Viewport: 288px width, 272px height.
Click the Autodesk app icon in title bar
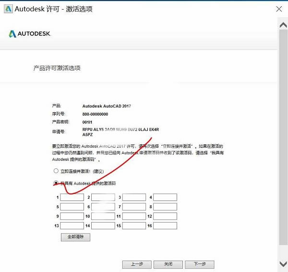(x=8, y=9)
